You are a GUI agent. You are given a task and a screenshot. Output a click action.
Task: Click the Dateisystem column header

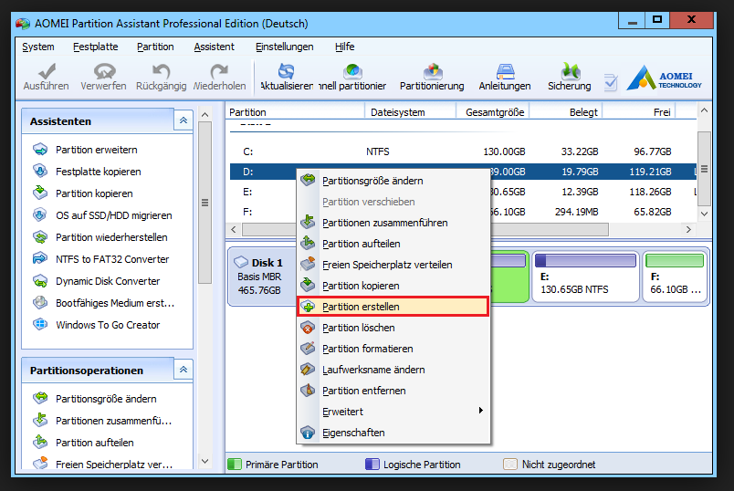pyautogui.click(x=410, y=112)
